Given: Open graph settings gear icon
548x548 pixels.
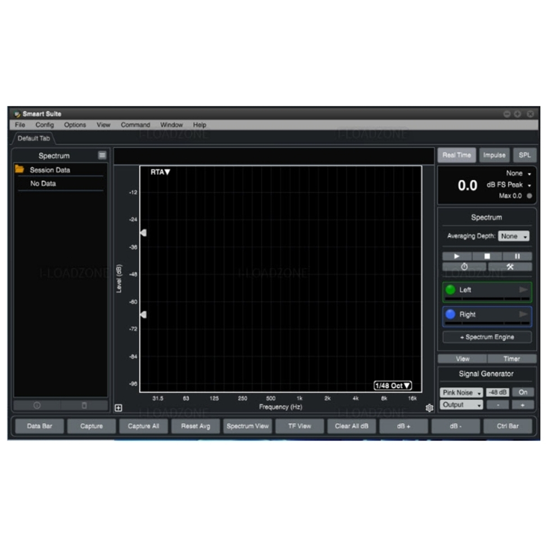Looking at the screenshot, I should (x=429, y=407).
